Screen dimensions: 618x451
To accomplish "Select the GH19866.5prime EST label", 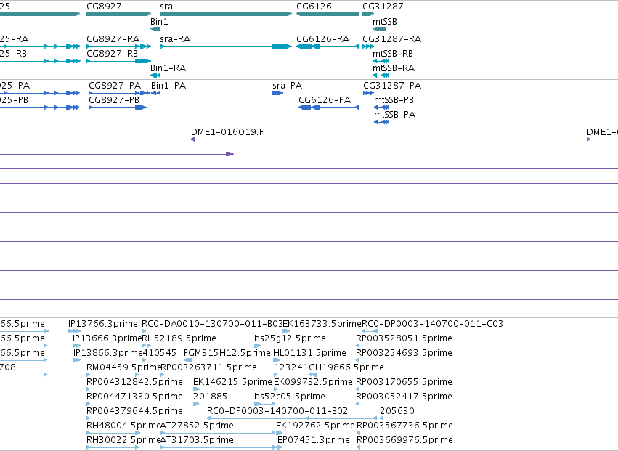I will point(346,367).
